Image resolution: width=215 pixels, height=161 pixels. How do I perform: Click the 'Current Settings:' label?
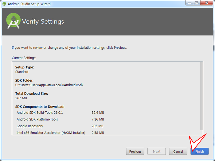click(24, 58)
